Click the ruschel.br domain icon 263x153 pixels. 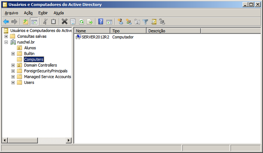click(13, 42)
